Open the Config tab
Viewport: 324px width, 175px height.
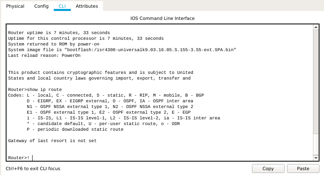point(42,6)
